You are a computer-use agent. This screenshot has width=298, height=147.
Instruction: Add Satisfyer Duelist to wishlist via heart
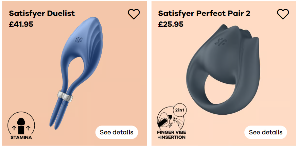pos(134,14)
